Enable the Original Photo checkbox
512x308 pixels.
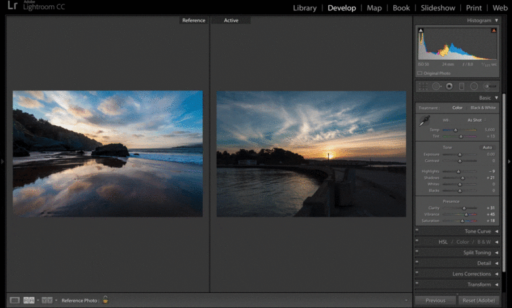pos(420,73)
